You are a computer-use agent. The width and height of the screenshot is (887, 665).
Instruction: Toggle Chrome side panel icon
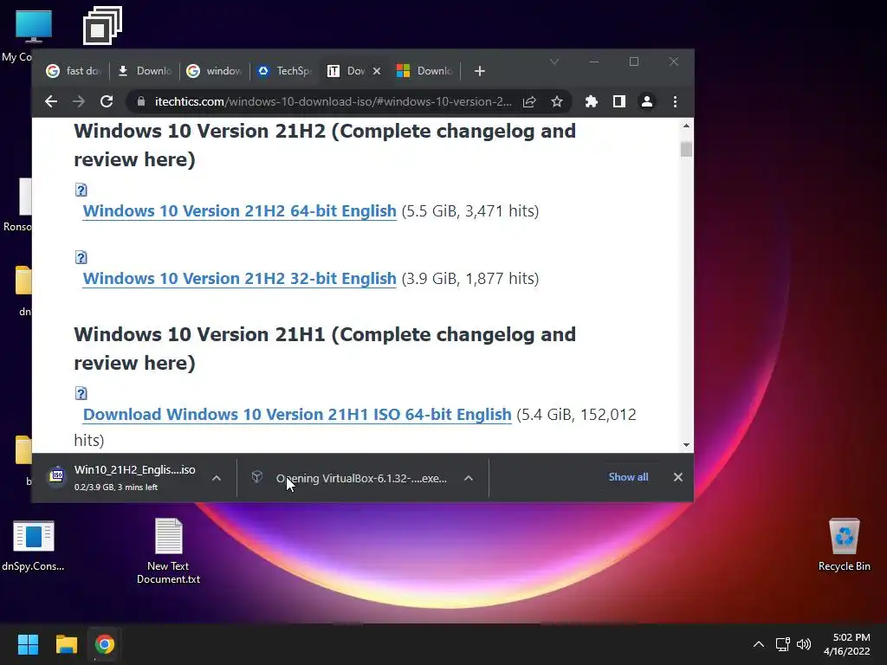[618, 102]
